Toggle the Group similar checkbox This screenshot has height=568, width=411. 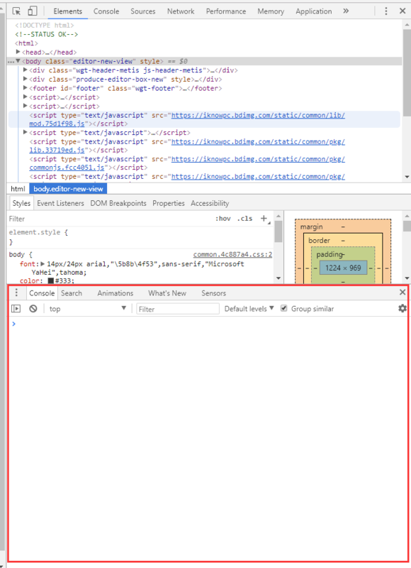coord(283,308)
